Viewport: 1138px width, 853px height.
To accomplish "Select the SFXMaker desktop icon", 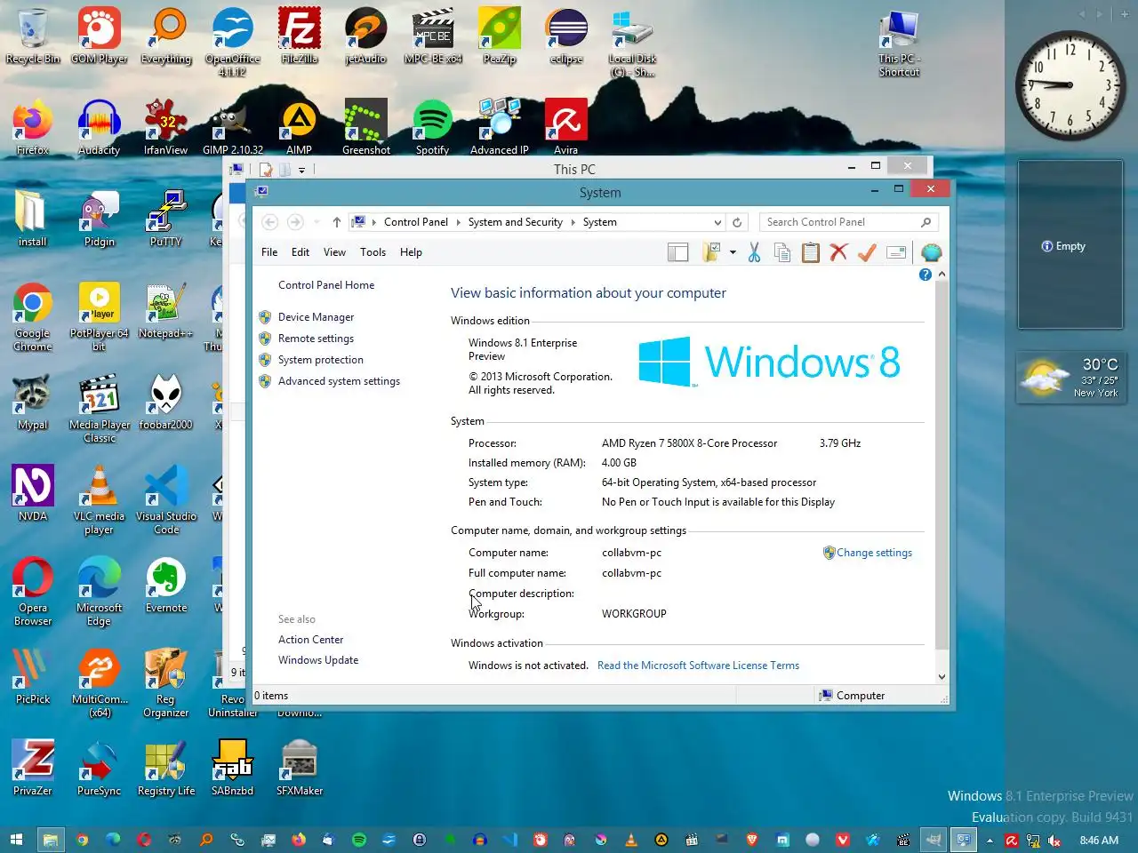I will point(300,768).
